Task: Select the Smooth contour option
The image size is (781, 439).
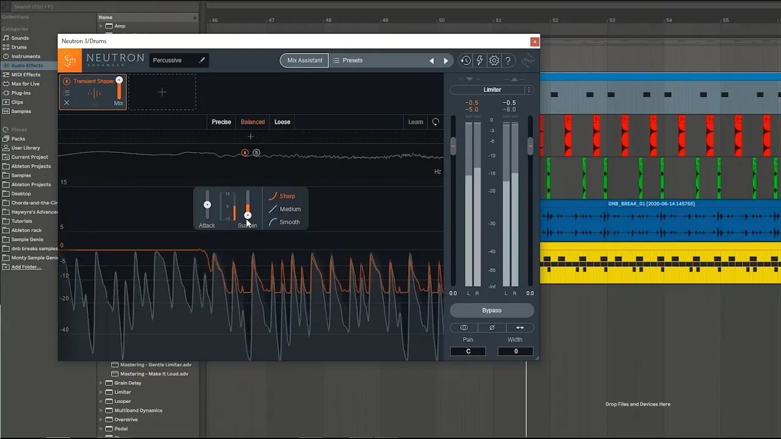Action: 284,222
